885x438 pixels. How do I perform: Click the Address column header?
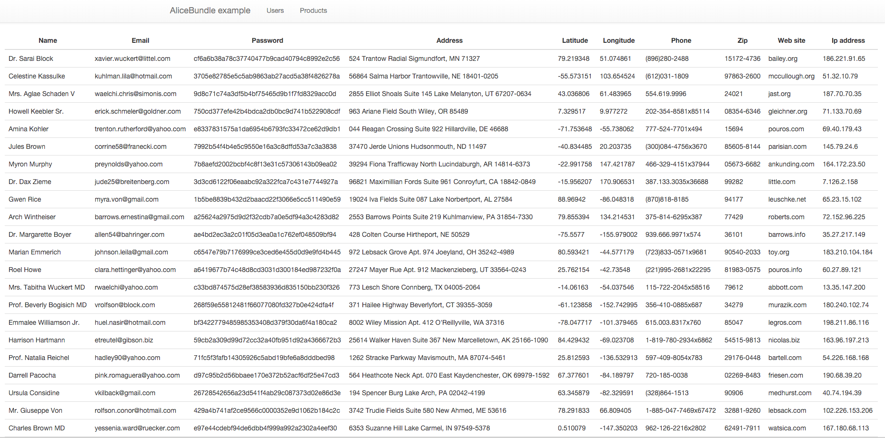[x=449, y=40]
